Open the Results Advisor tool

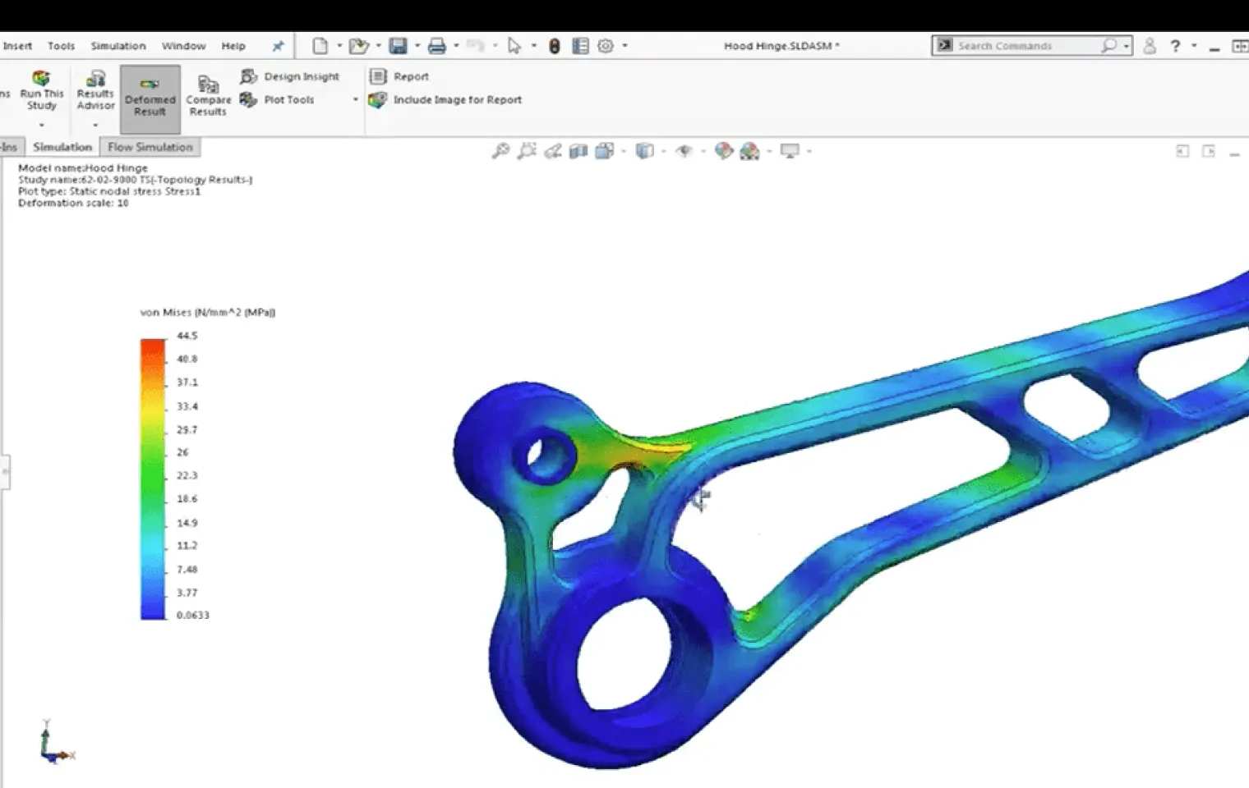(95, 91)
